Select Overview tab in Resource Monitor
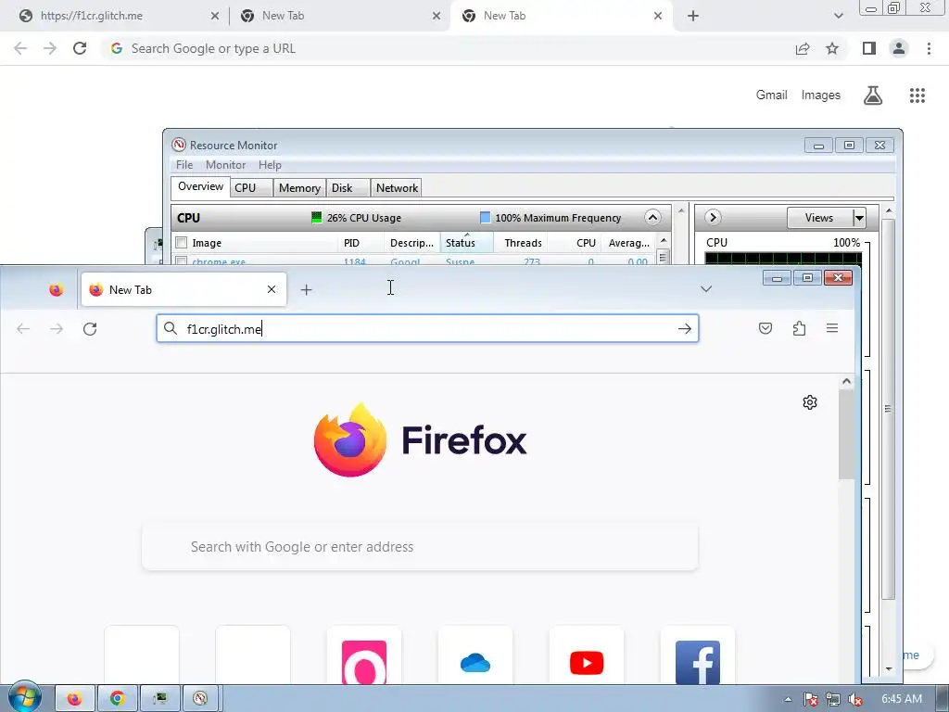The image size is (949, 712). click(200, 187)
